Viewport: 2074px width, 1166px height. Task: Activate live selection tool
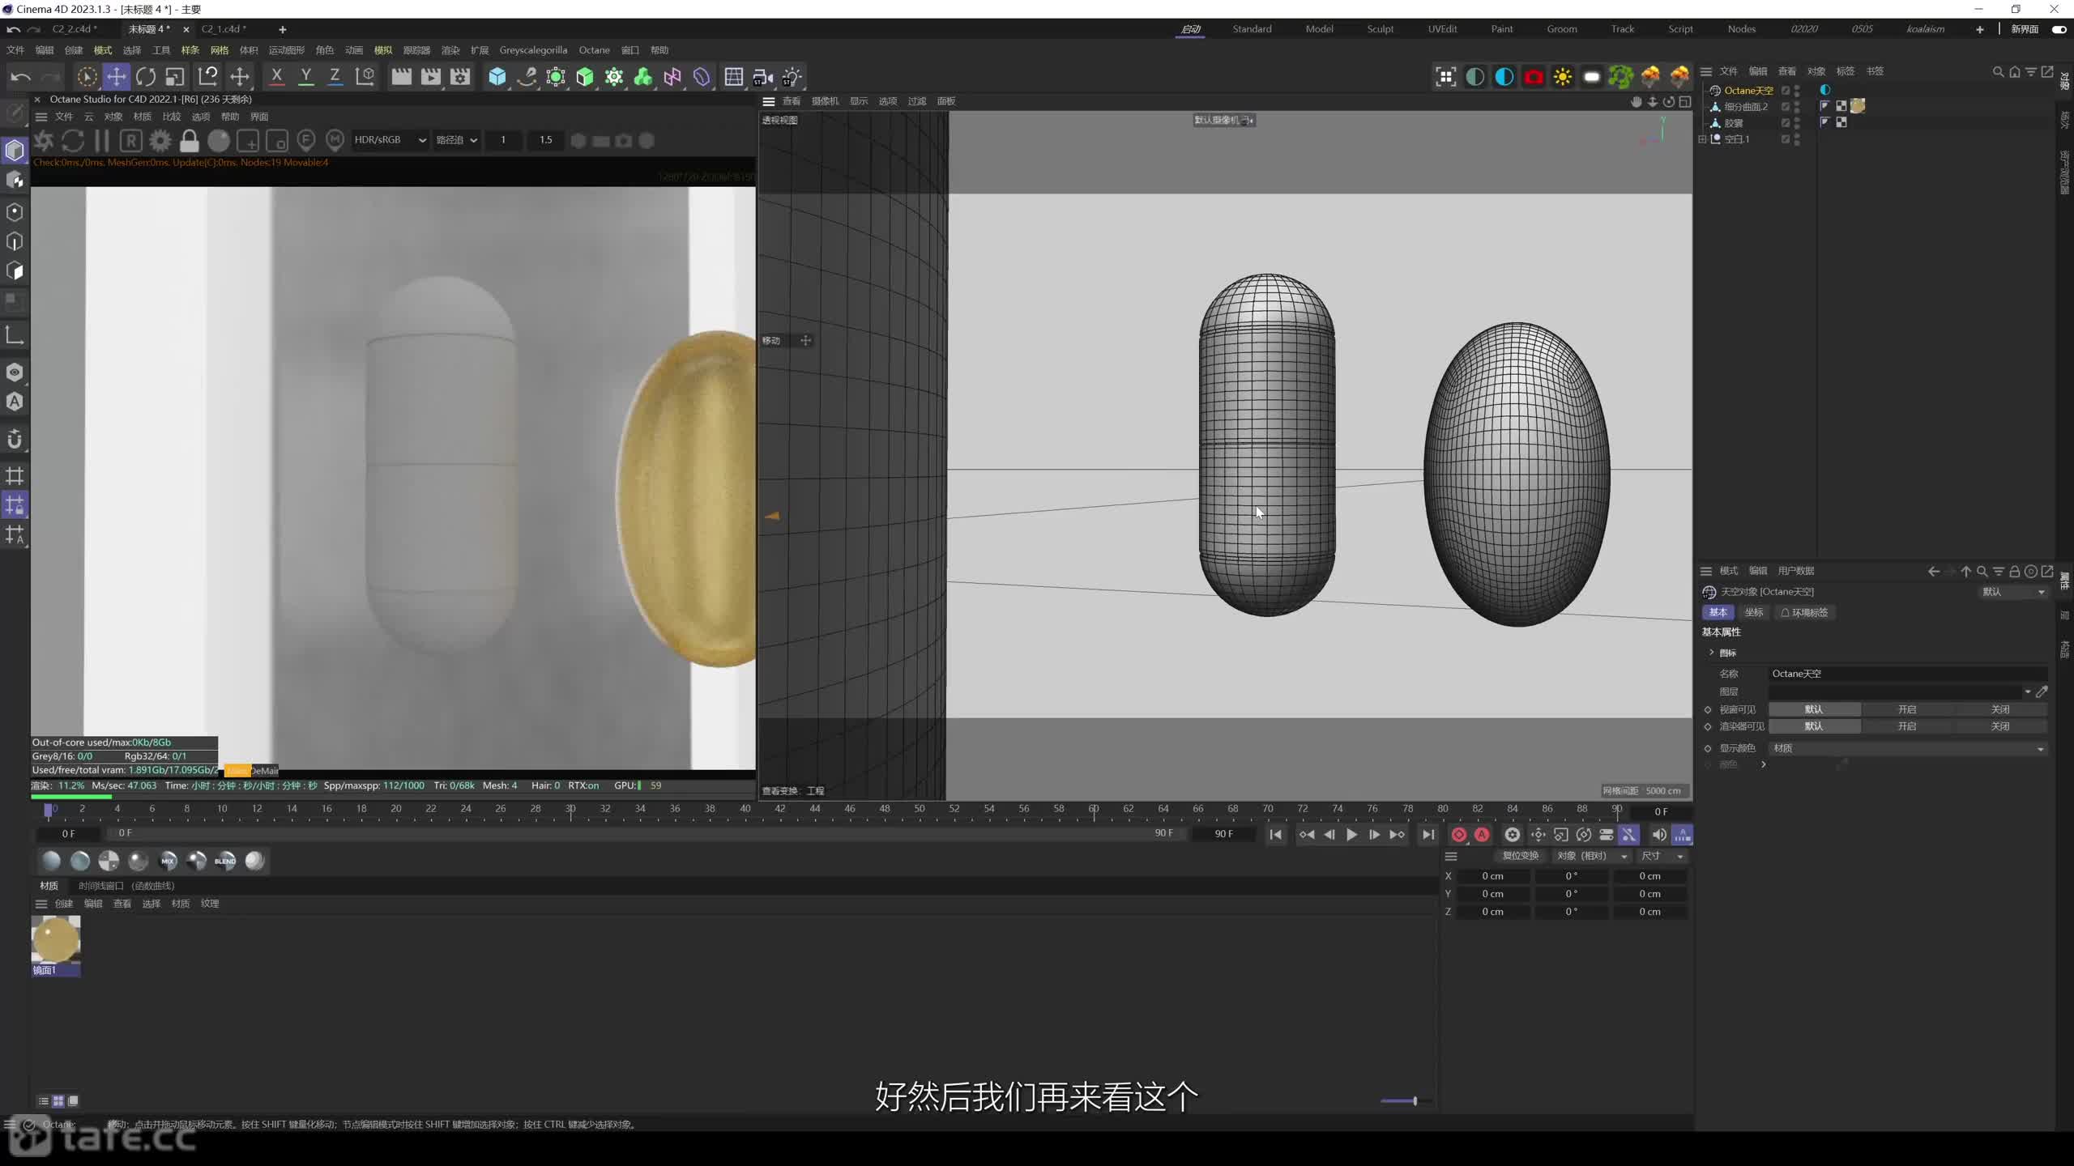click(87, 77)
